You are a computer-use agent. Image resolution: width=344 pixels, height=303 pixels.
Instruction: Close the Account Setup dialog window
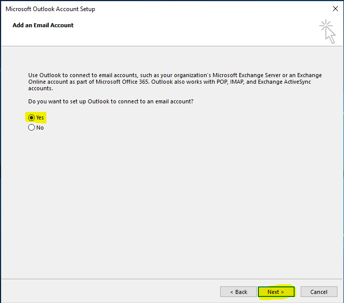(x=335, y=9)
